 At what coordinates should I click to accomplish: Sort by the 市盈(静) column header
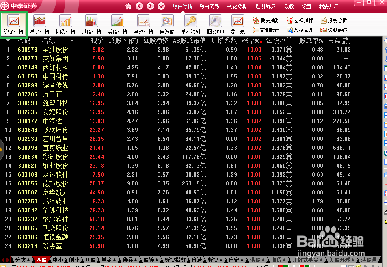tap(339, 41)
